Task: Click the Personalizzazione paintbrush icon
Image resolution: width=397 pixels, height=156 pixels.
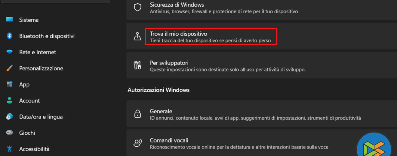Action: pyautogui.click(x=10, y=68)
